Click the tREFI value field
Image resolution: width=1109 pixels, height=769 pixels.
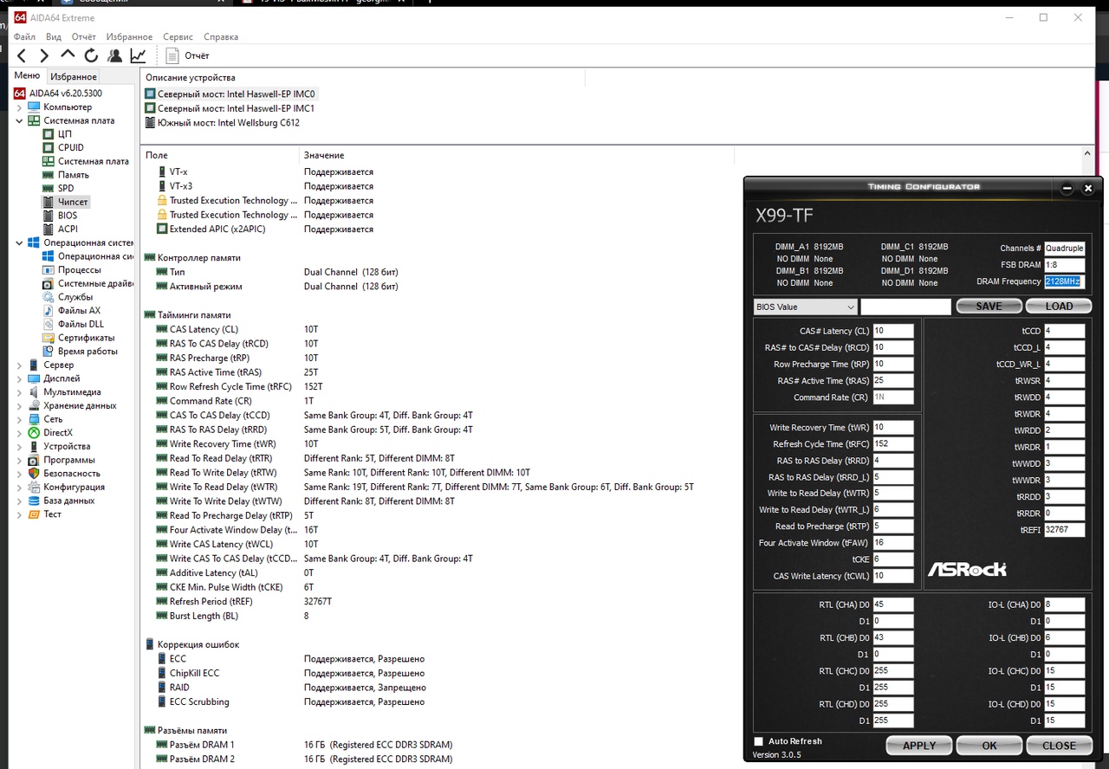pyautogui.click(x=1064, y=530)
